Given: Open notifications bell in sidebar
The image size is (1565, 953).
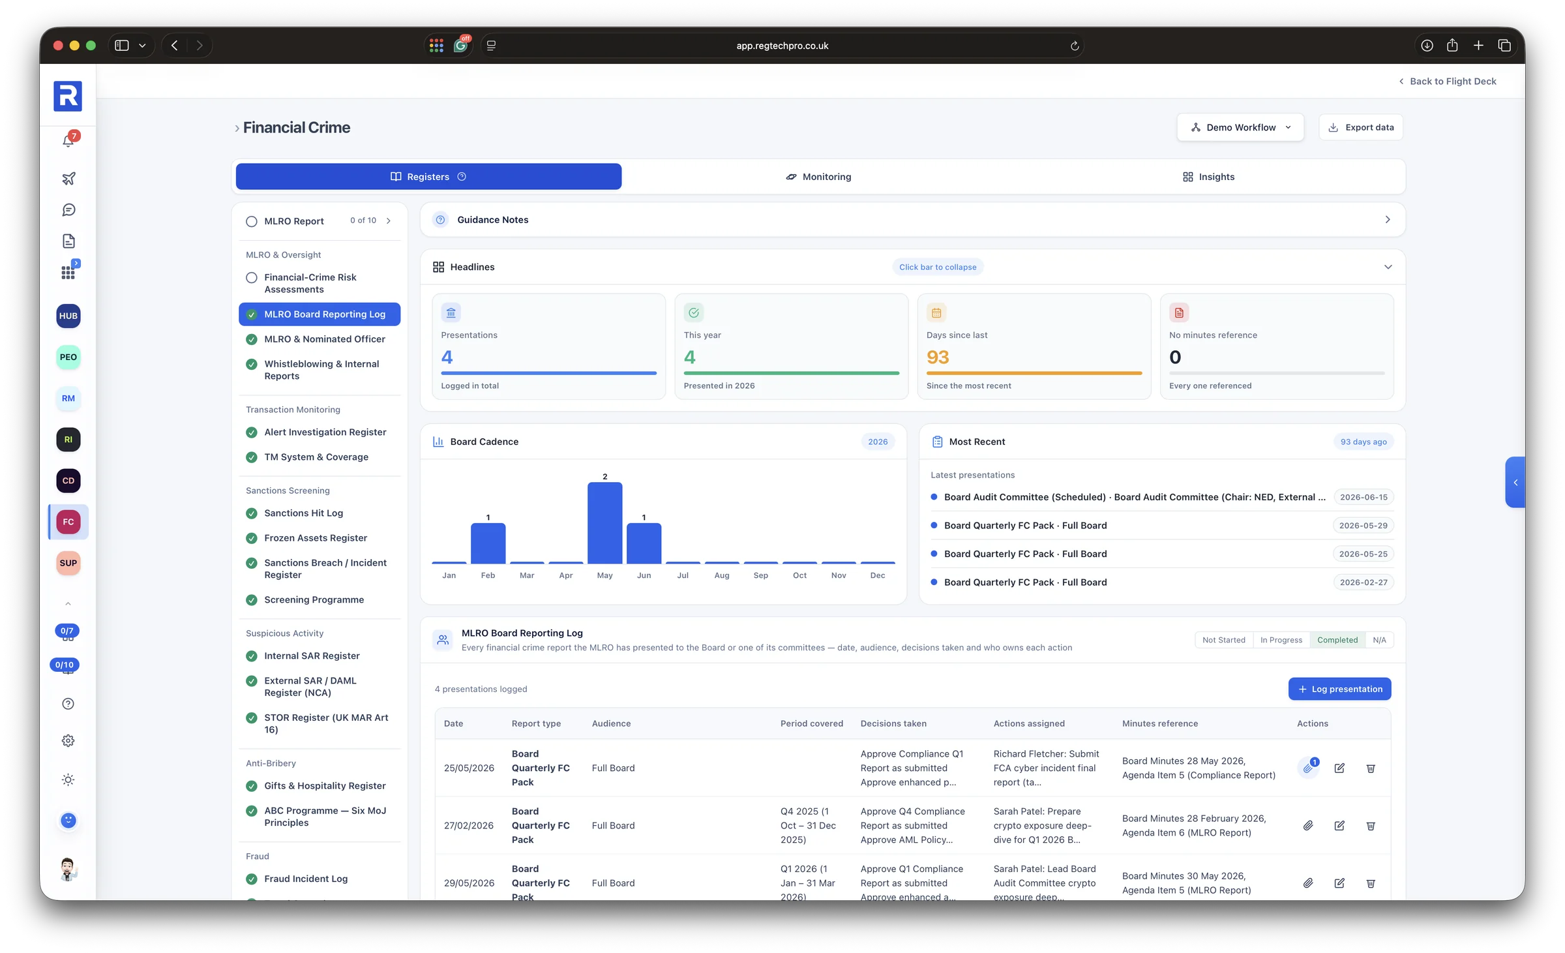Looking at the screenshot, I should pyautogui.click(x=68, y=140).
